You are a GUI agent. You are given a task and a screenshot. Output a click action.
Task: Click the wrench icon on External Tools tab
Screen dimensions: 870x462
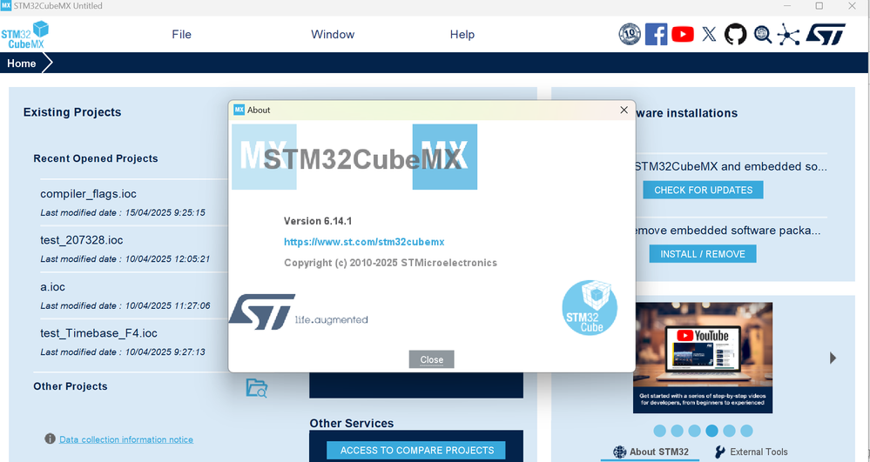[x=719, y=452]
